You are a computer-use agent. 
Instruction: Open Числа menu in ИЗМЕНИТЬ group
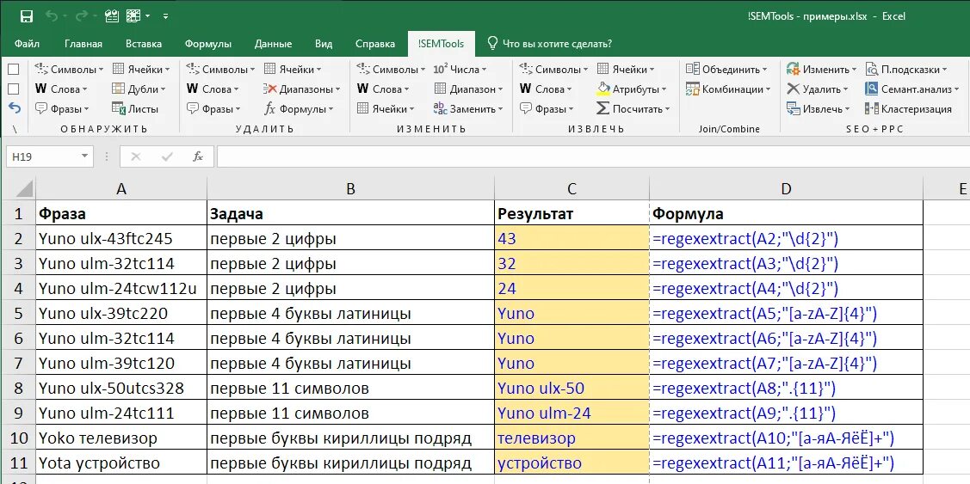(460, 70)
